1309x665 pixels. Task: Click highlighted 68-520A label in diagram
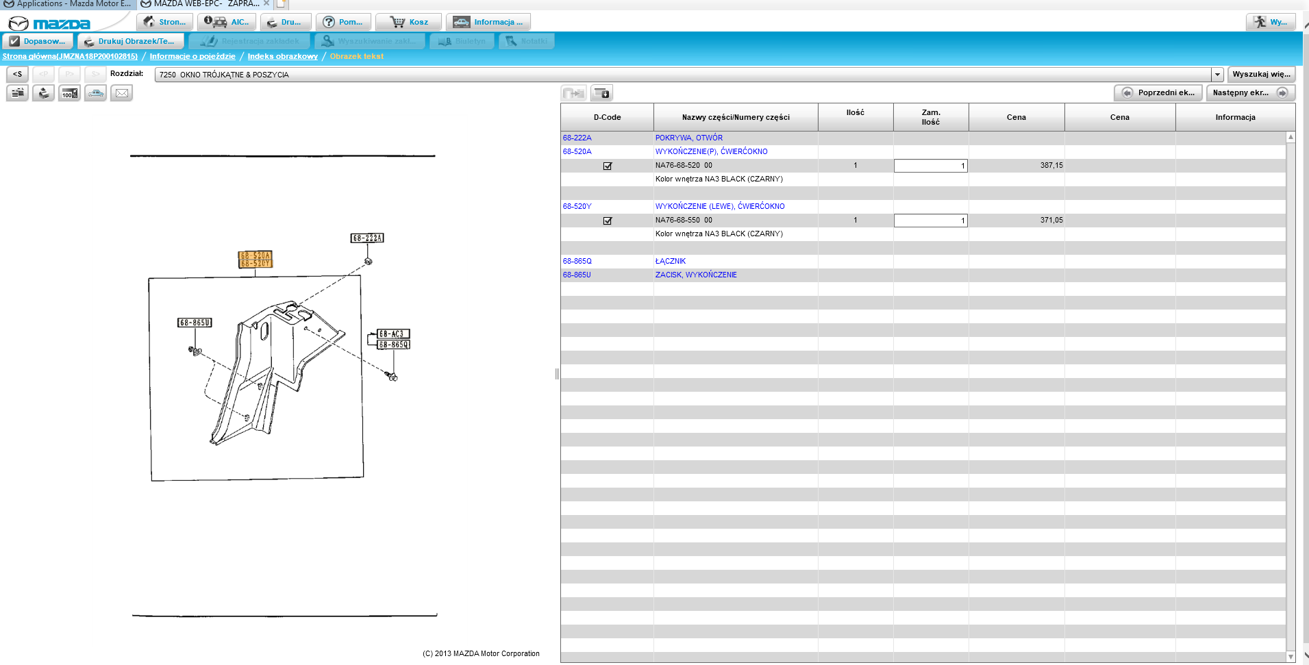[x=255, y=255]
